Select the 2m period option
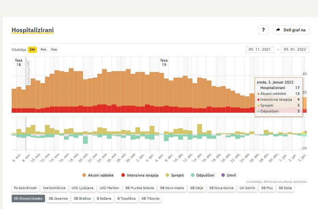The image size is (318, 209). click(32, 50)
